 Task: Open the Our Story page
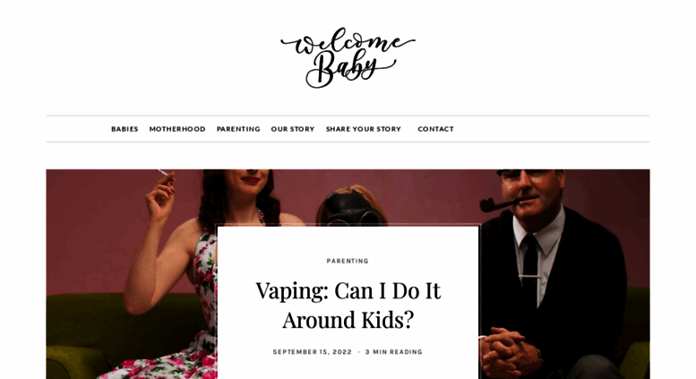(293, 129)
